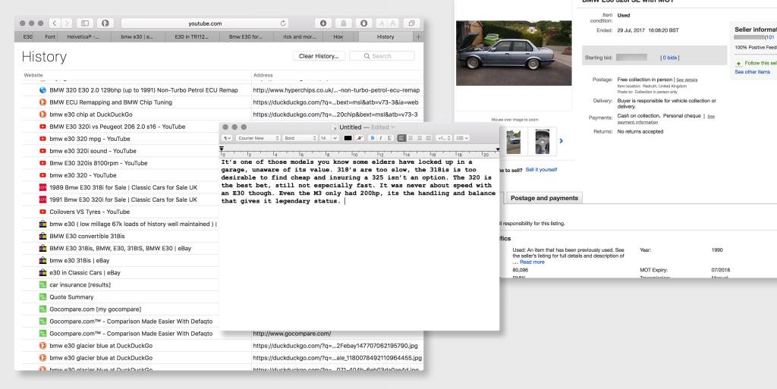Image resolution: width=777 pixels, height=389 pixels.
Task: Add a new Safari tab with plus
Action: click(417, 36)
